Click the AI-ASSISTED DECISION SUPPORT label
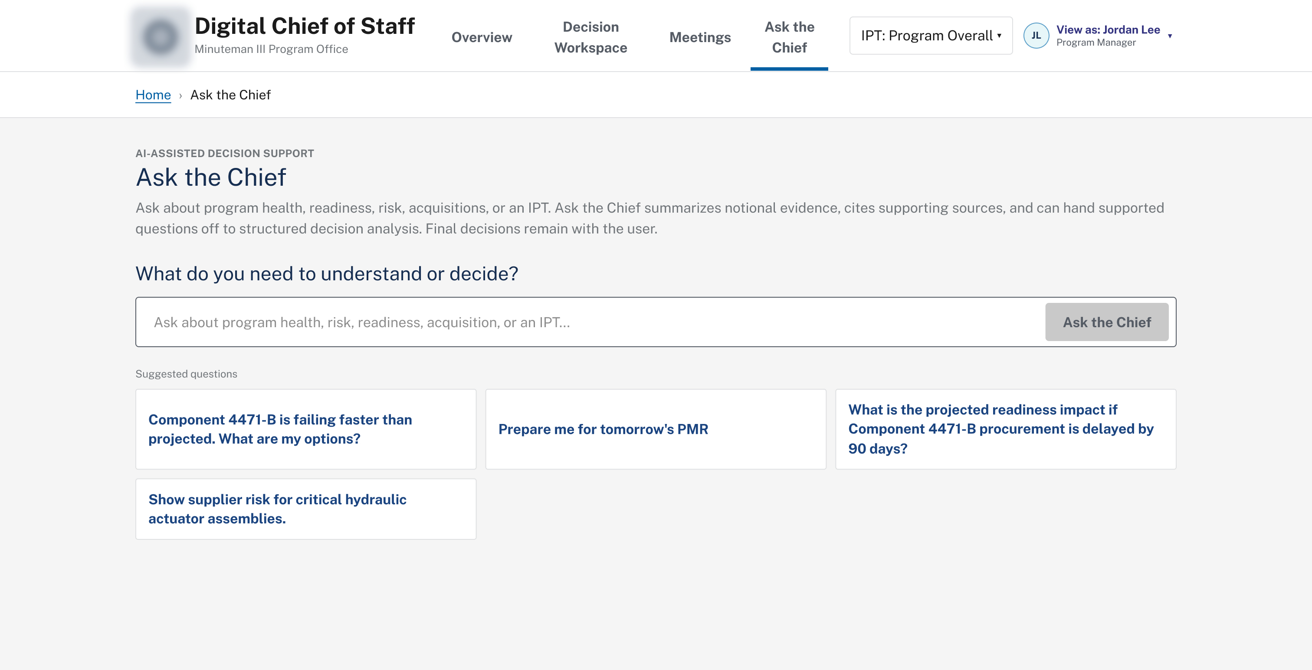 click(225, 153)
